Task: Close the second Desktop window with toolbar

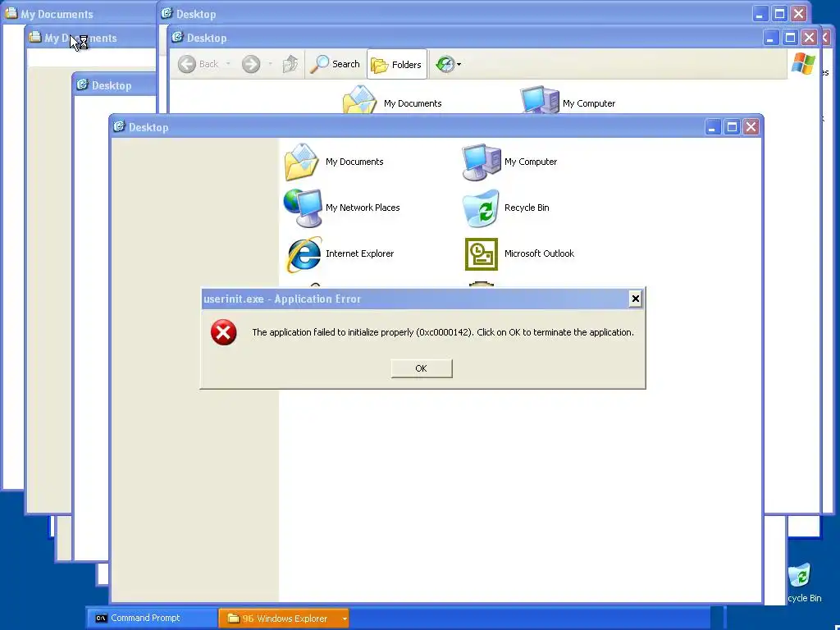Action: tap(810, 38)
